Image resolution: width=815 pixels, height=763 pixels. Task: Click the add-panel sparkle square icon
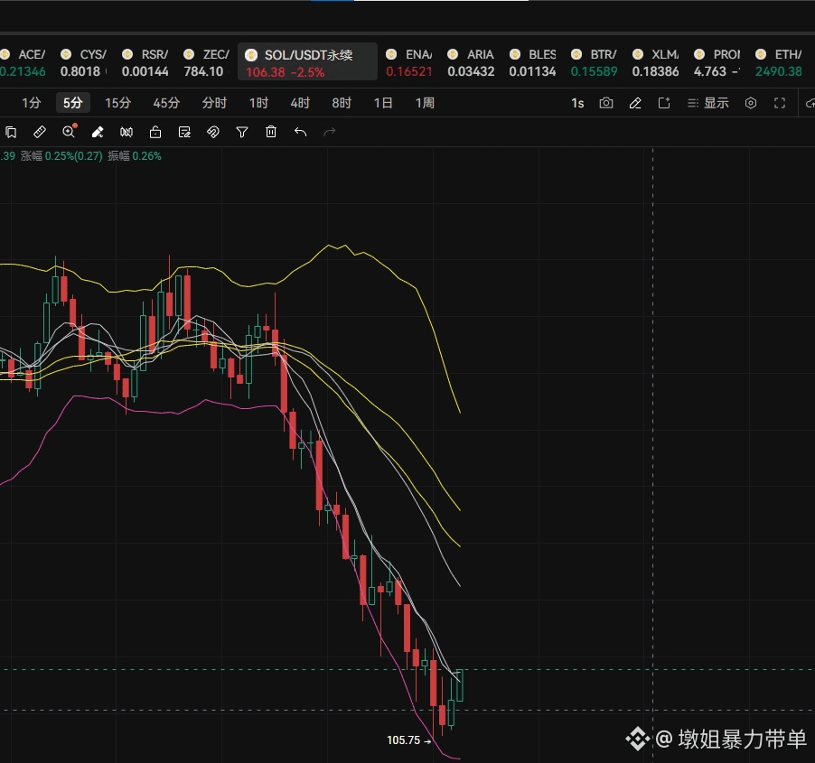[x=664, y=103]
